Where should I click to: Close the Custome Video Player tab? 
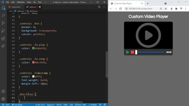click(142, 4)
